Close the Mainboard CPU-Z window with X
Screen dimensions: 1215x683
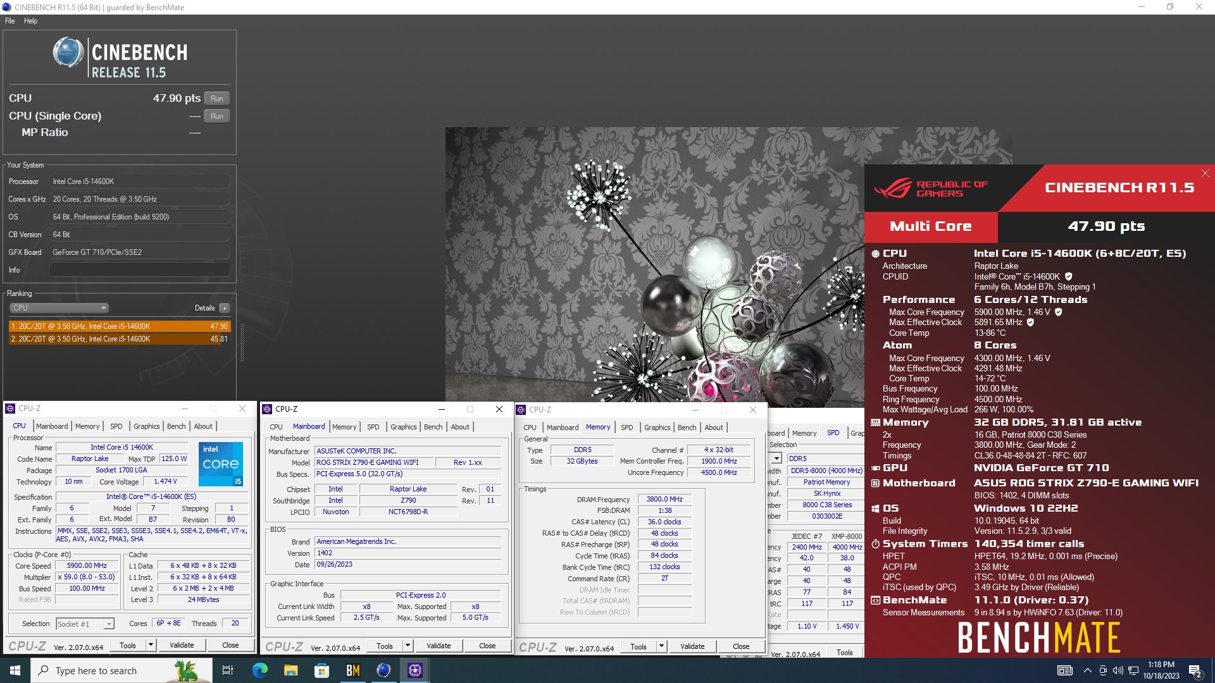pos(499,409)
